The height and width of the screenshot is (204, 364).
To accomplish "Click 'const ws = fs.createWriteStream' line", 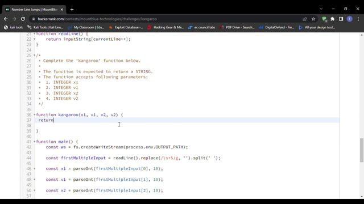I will (x=117, y=147).
